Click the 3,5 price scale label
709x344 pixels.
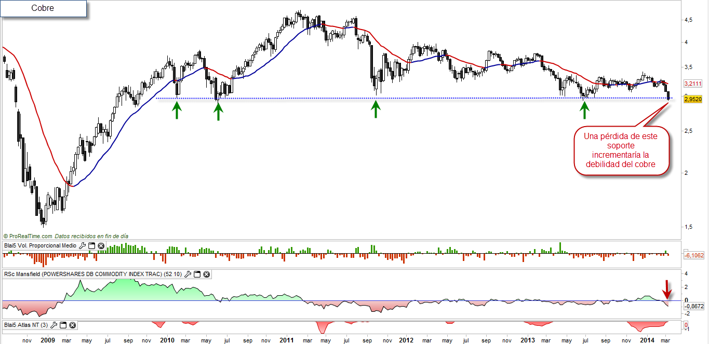(x=690, y=67)
